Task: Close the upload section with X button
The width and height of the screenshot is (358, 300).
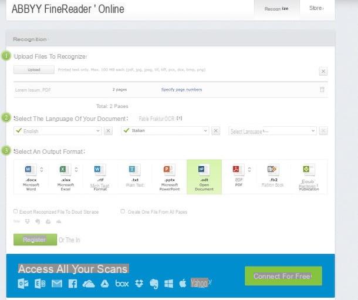Action: click(323, 71)
